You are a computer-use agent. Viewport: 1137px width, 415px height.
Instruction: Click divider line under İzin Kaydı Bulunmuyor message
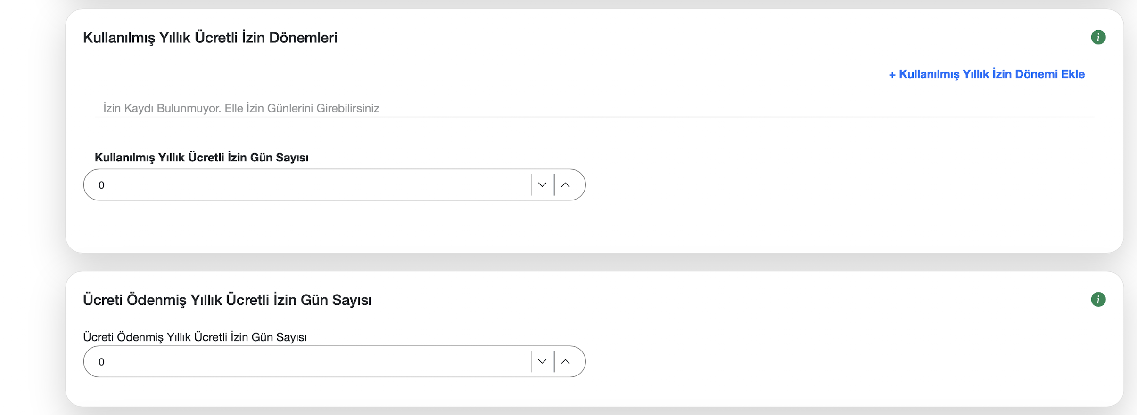pyautogui.click(x=594, y=117)
